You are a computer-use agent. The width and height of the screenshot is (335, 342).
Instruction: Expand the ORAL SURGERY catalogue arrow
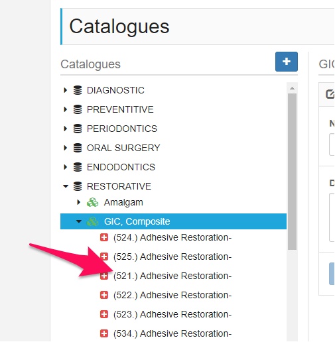(x=65, y=148)
